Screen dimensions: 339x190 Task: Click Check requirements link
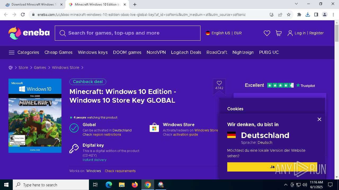click(120, 171)
